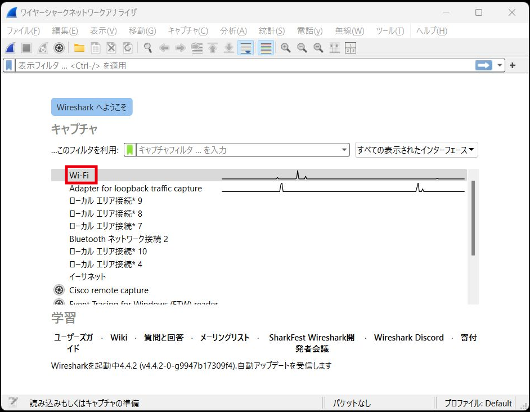
Task: Open a capture file via folder icon
Action: click(79, 48)
